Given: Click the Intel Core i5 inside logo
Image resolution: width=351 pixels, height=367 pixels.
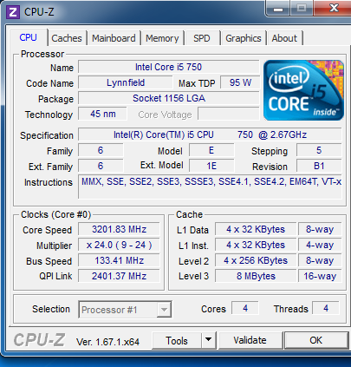Looking at the screenshot, I should [303, 90].
